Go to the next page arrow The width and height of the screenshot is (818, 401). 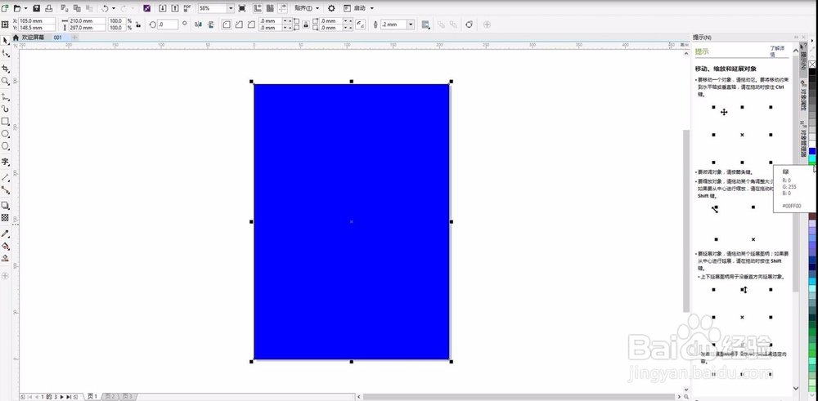click(x=62, y=397)
